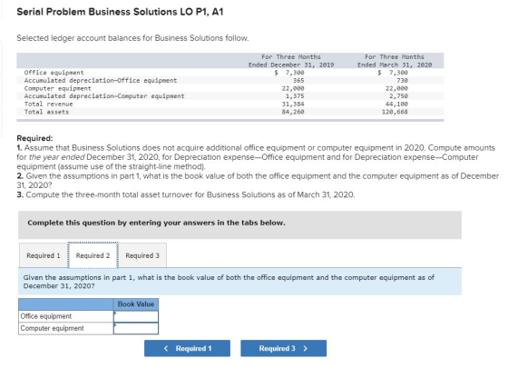Click accumulated depreciation value 730

pos(402,81)
